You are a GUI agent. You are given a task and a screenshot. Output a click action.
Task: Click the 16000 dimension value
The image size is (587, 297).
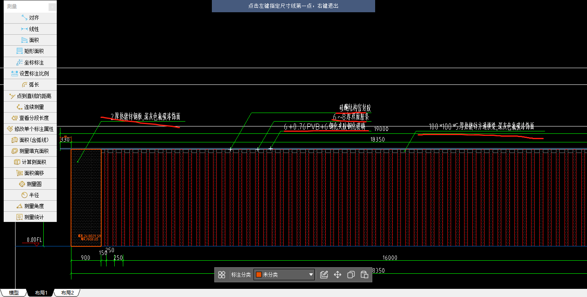click(390, 258)
